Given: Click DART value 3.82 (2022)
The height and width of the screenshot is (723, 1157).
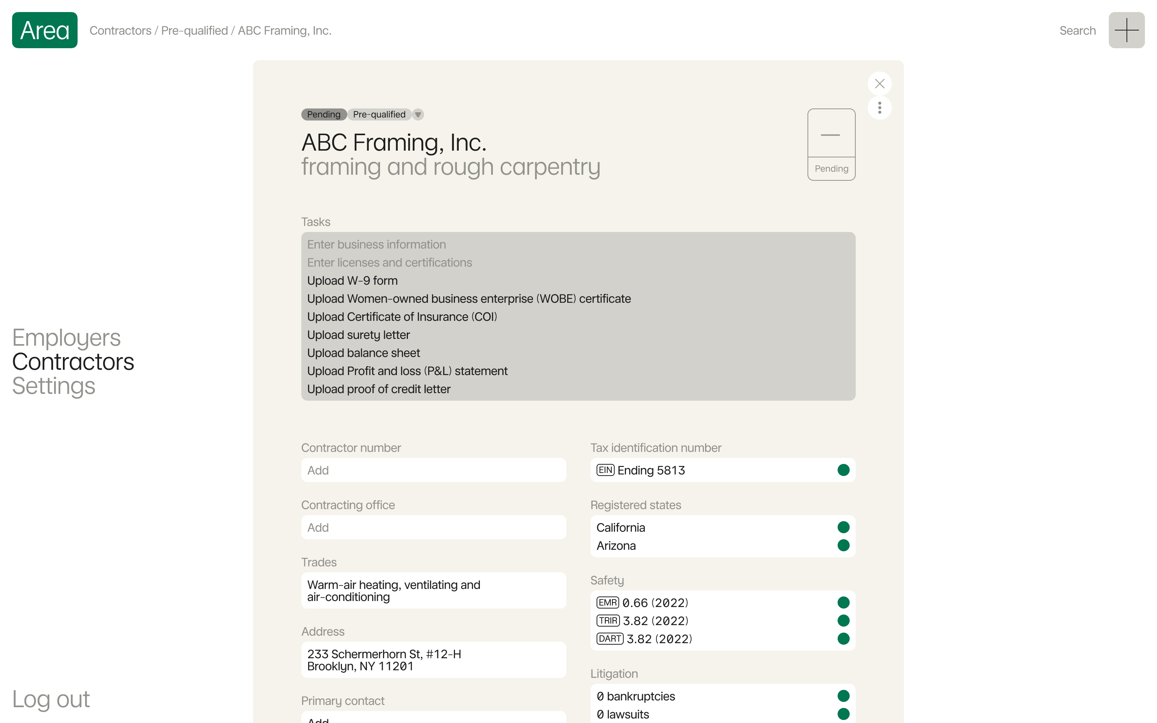Looking at the screenshot, I should pyautogui.click(x=659, y=639).
